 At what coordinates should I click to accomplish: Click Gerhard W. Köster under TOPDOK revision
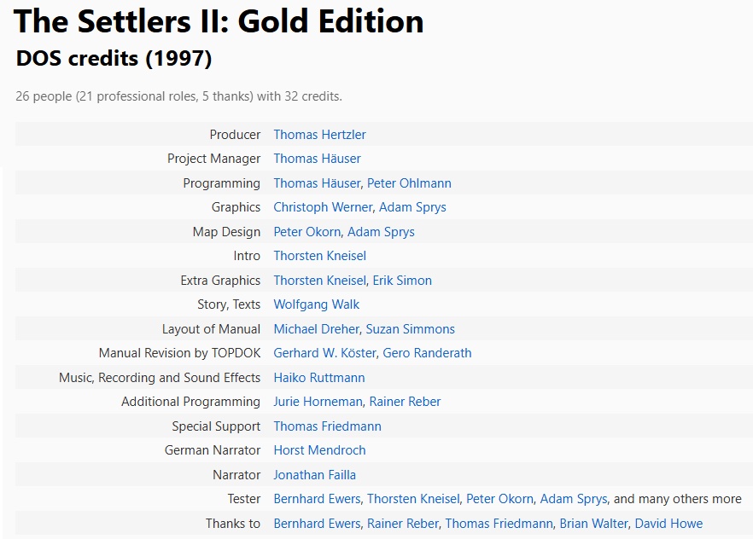point(324,353)
